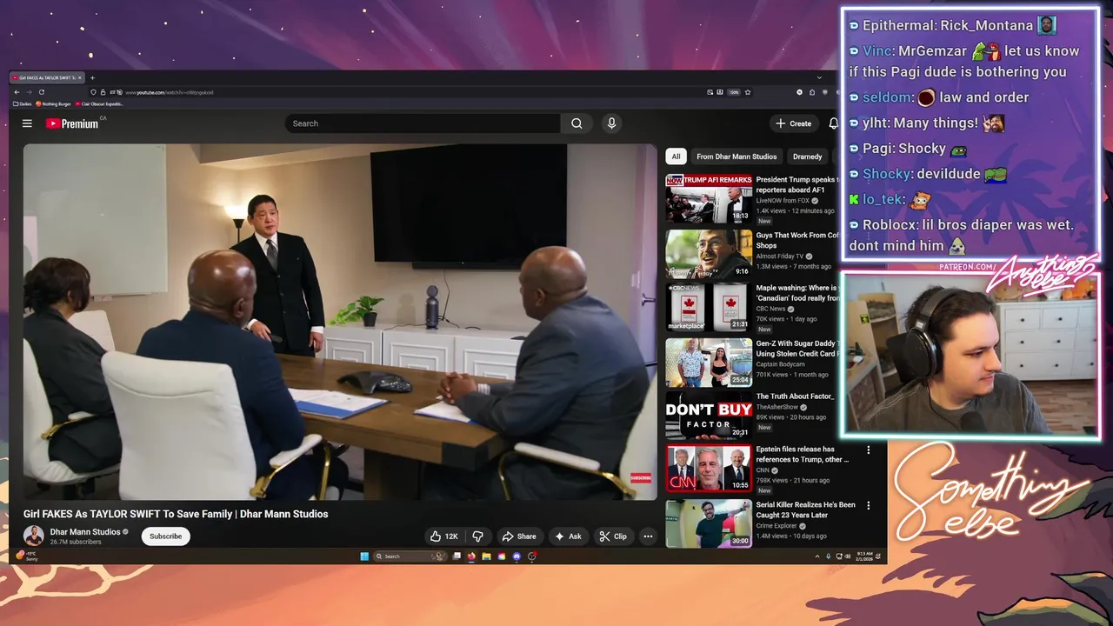Image resolution: width=1113 pixels, height=626 pixels.
Task: Click the Ask AI button
Action: click(x=569, y=536)
